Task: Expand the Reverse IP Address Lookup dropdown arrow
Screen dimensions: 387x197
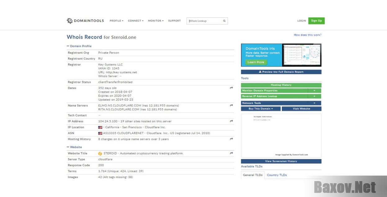Action: 315,96
